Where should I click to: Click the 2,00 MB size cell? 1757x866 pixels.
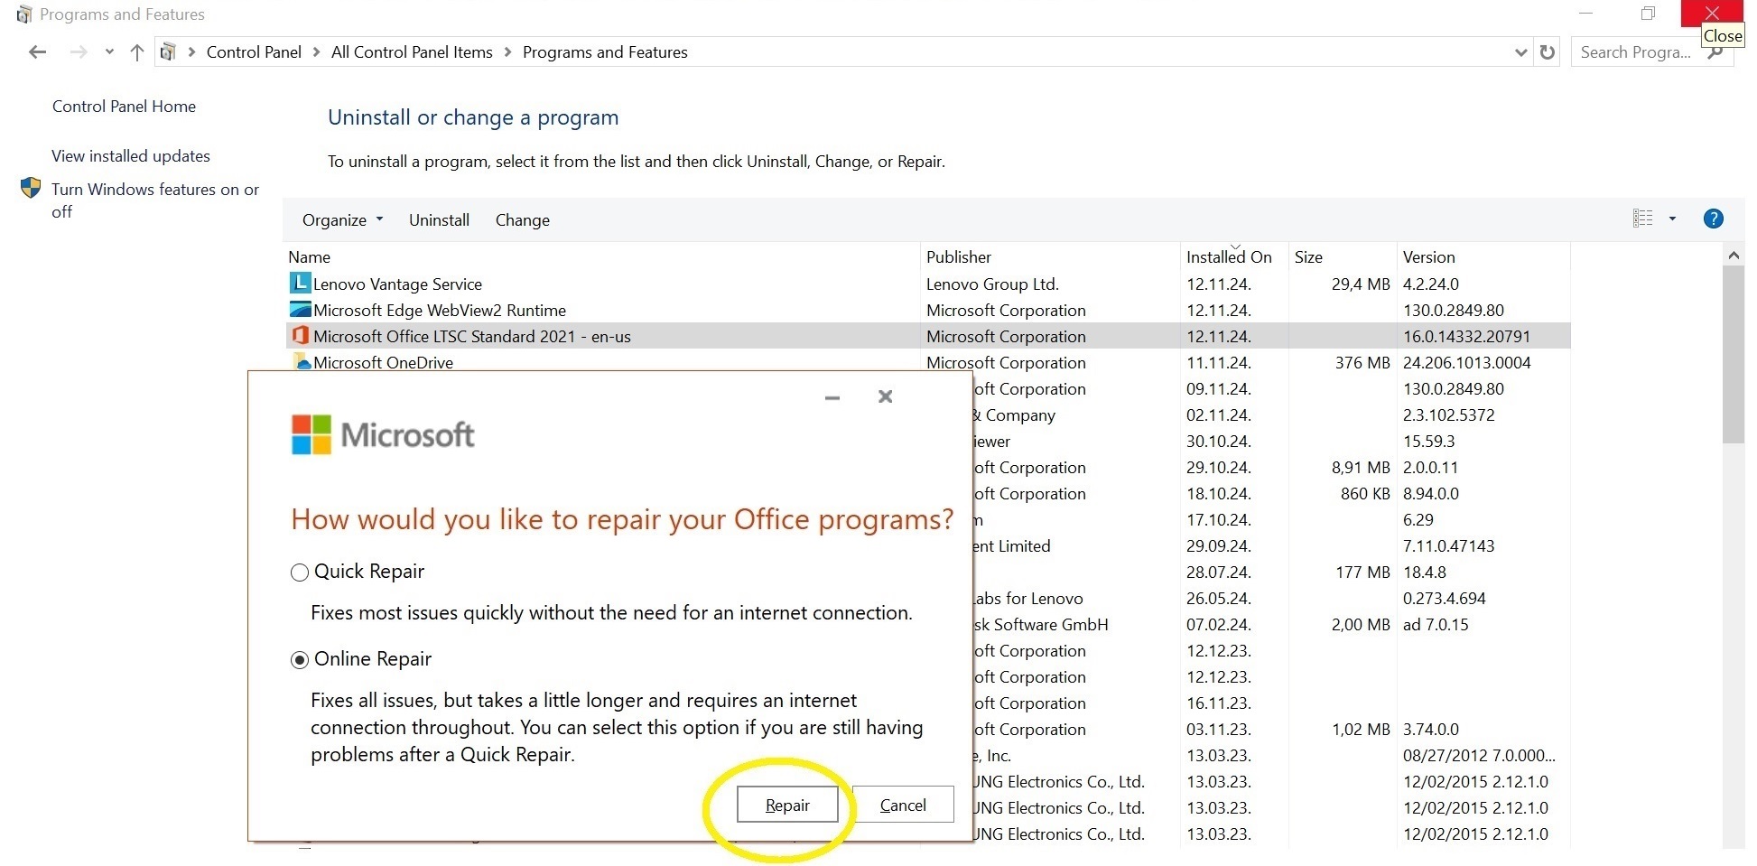(x=1361, y=624)
